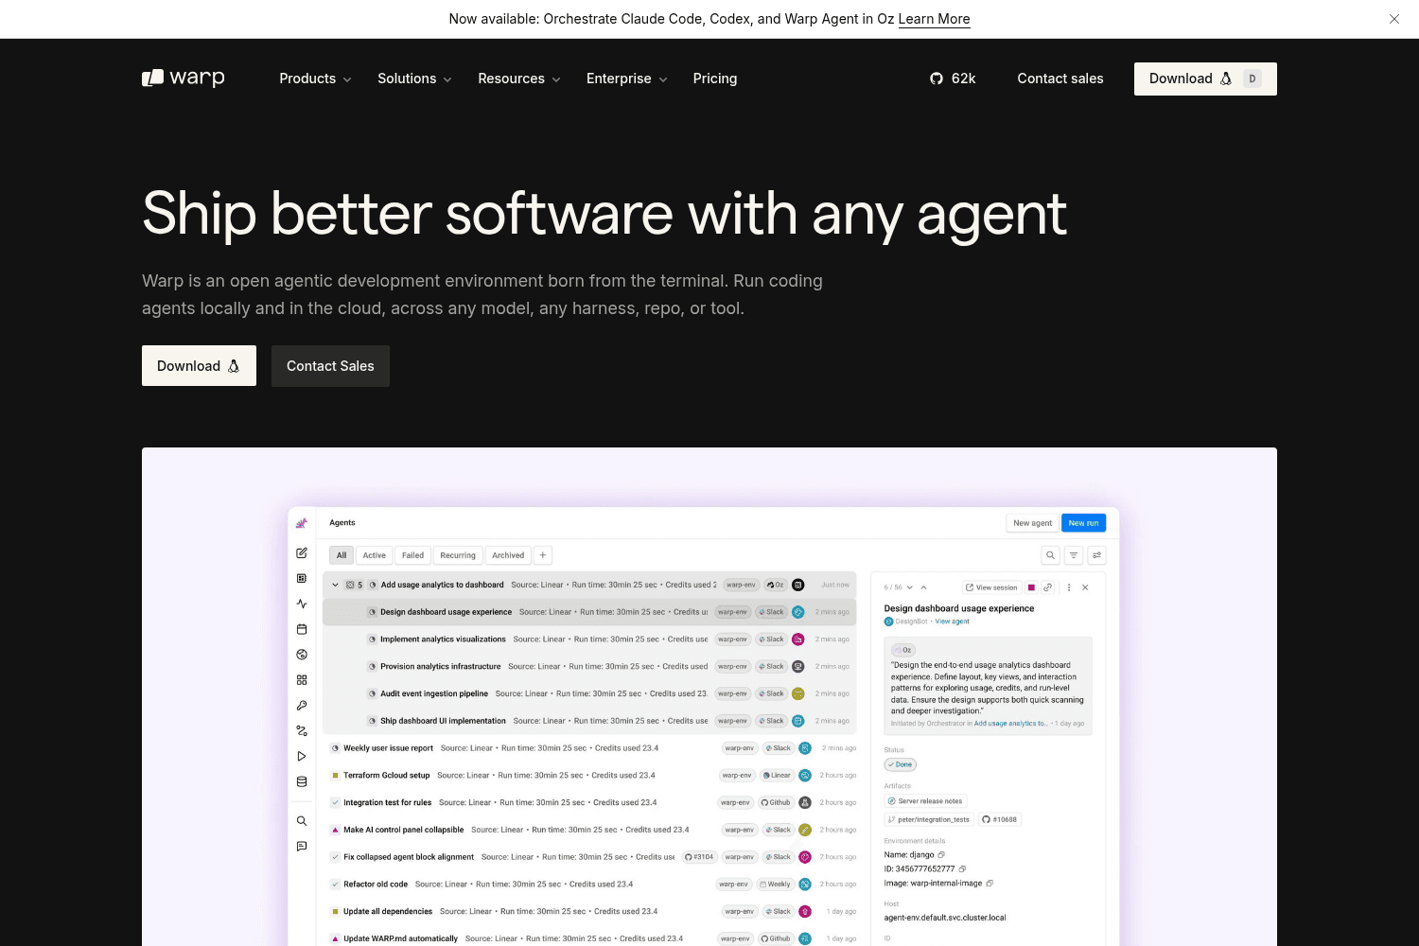Click the globe icon in the sidebar
This screenshot has height=946, width=1419.
click(x=302, y=655)
